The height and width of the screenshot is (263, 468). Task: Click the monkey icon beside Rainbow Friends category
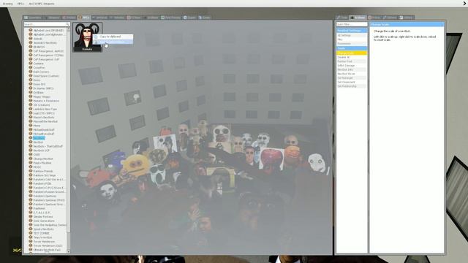pos(31,171)
